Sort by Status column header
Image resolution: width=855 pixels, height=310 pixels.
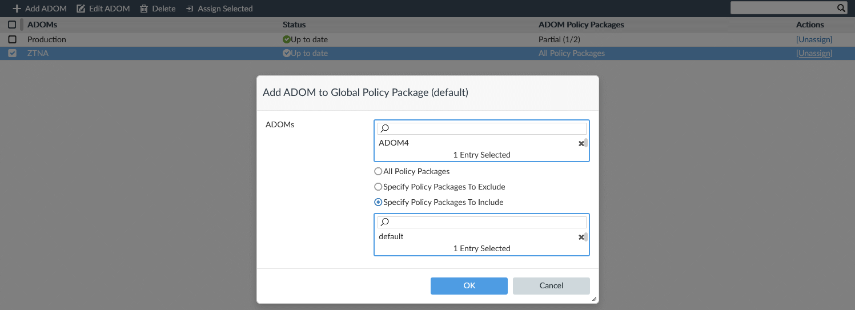pos(294,25)
